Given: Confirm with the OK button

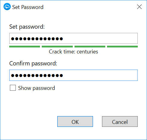Looking at the screenshot, I should 75,121.
